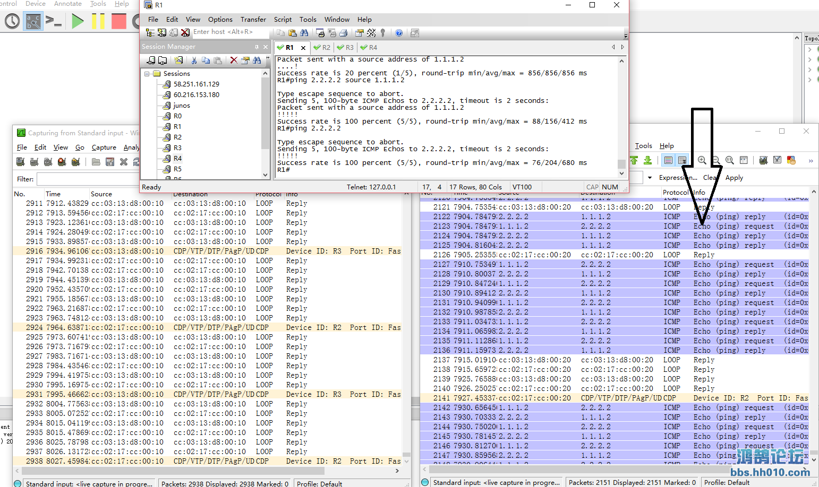This screenshot has height=487, width=819.
Task: Click list interfaces icon in left Wireshark
Action: [21, 162]
